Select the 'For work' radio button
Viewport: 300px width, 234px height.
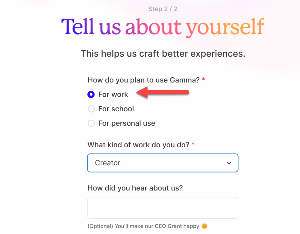tap(91, 94)
